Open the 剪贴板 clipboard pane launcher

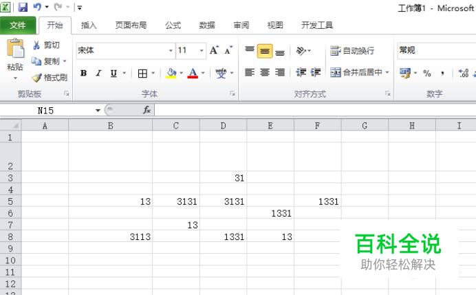[x=67, y=94]
